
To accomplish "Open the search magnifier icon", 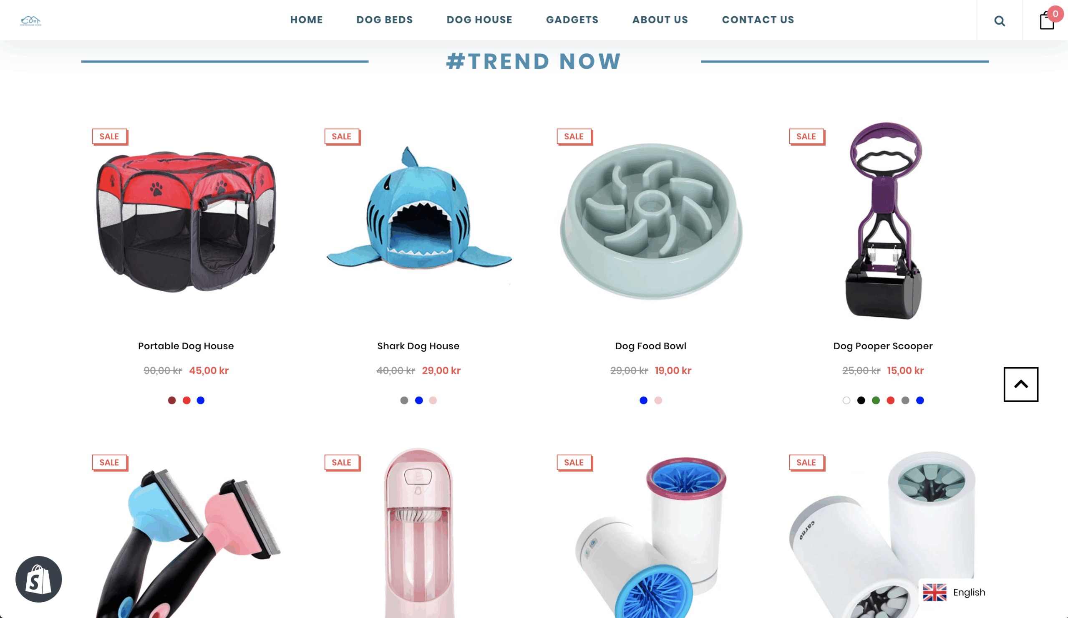I will [999, 21].
